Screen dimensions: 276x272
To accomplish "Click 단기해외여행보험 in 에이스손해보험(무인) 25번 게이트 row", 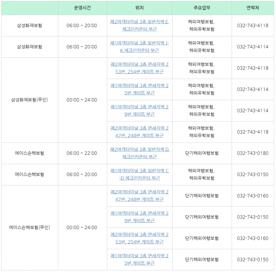I will coord(202,260).
